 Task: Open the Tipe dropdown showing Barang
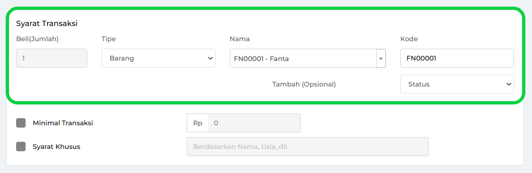pyautogui.click(x=158, y=58)
